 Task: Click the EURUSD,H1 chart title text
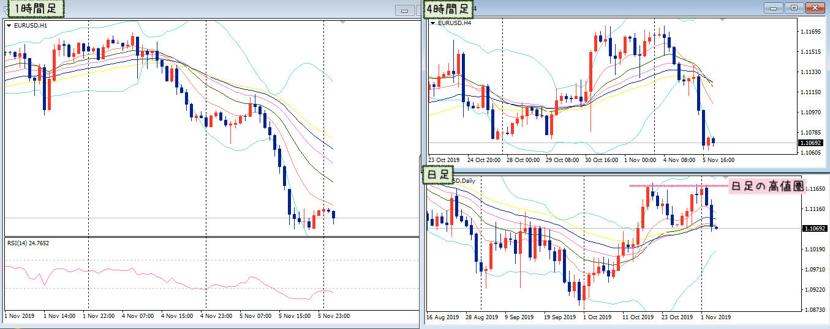29,26
